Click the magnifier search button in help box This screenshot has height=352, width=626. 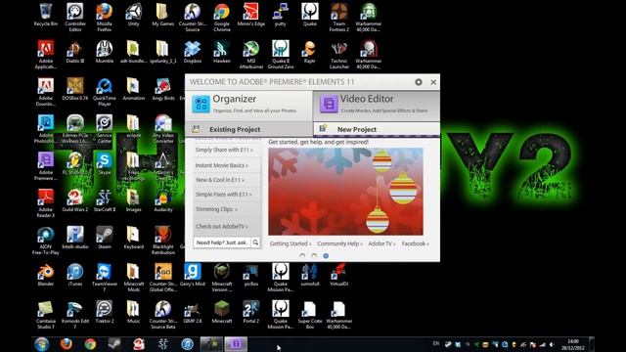point(255,242)
